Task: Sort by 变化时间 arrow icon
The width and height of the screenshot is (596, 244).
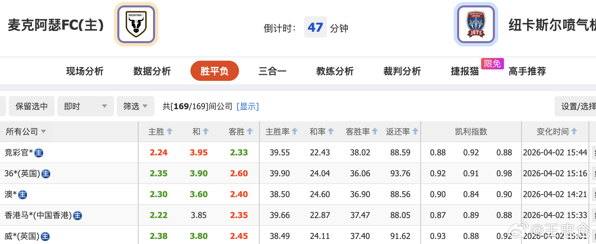Action: point(574,131)
